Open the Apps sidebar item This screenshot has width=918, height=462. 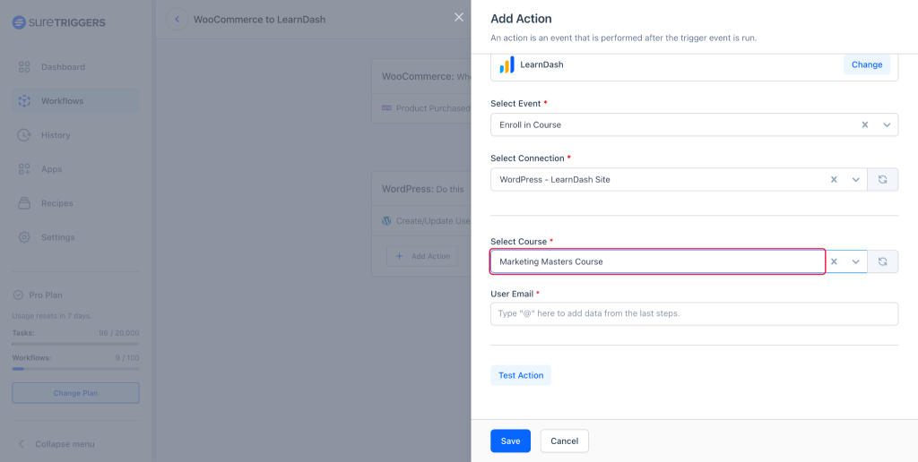point(51,169)
